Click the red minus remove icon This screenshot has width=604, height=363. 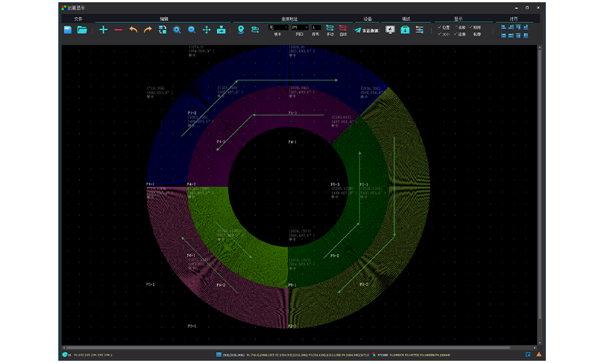[118, 30]
